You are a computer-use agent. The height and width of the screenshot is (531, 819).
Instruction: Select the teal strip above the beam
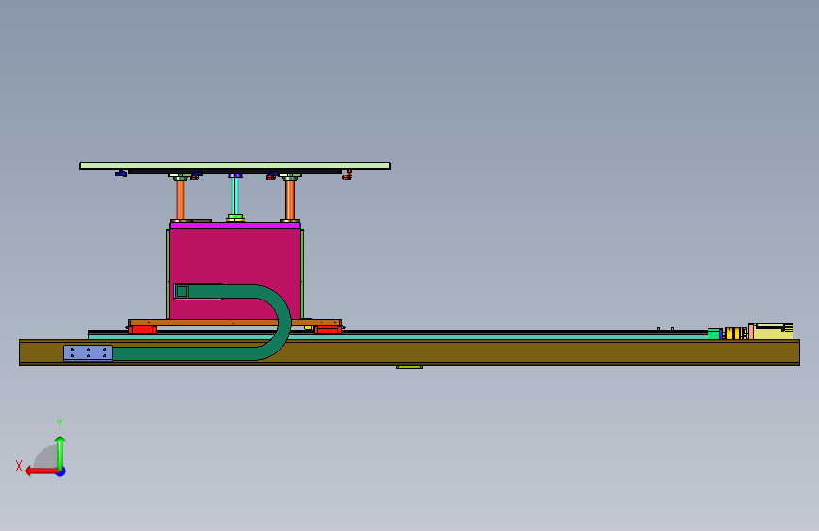[398, 337]
